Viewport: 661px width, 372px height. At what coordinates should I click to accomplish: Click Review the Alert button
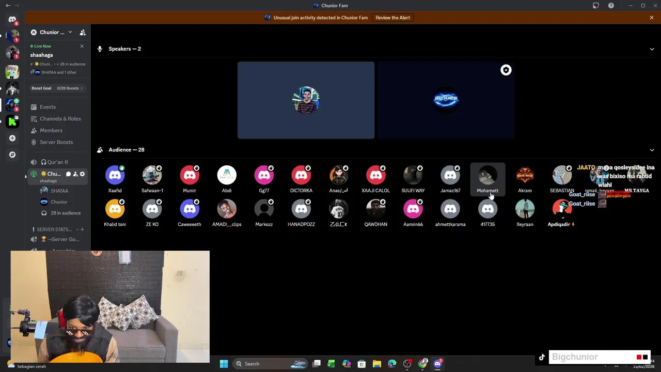[x=392, y=18]
